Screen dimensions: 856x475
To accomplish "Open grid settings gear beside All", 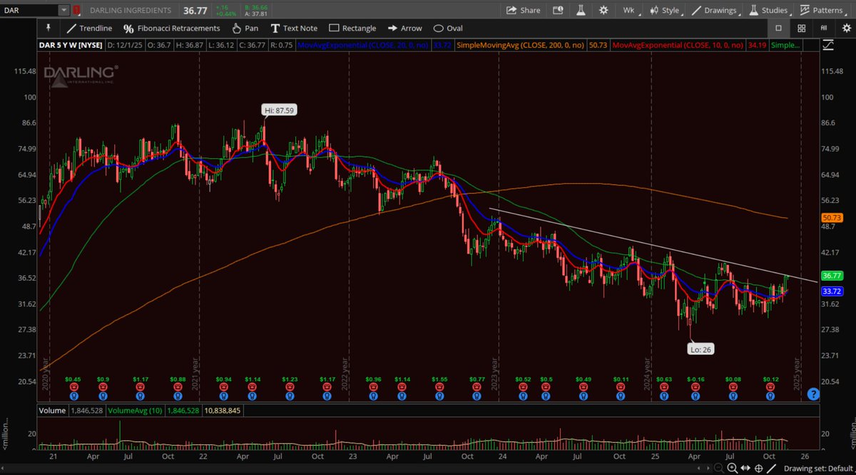I will 846,28.
